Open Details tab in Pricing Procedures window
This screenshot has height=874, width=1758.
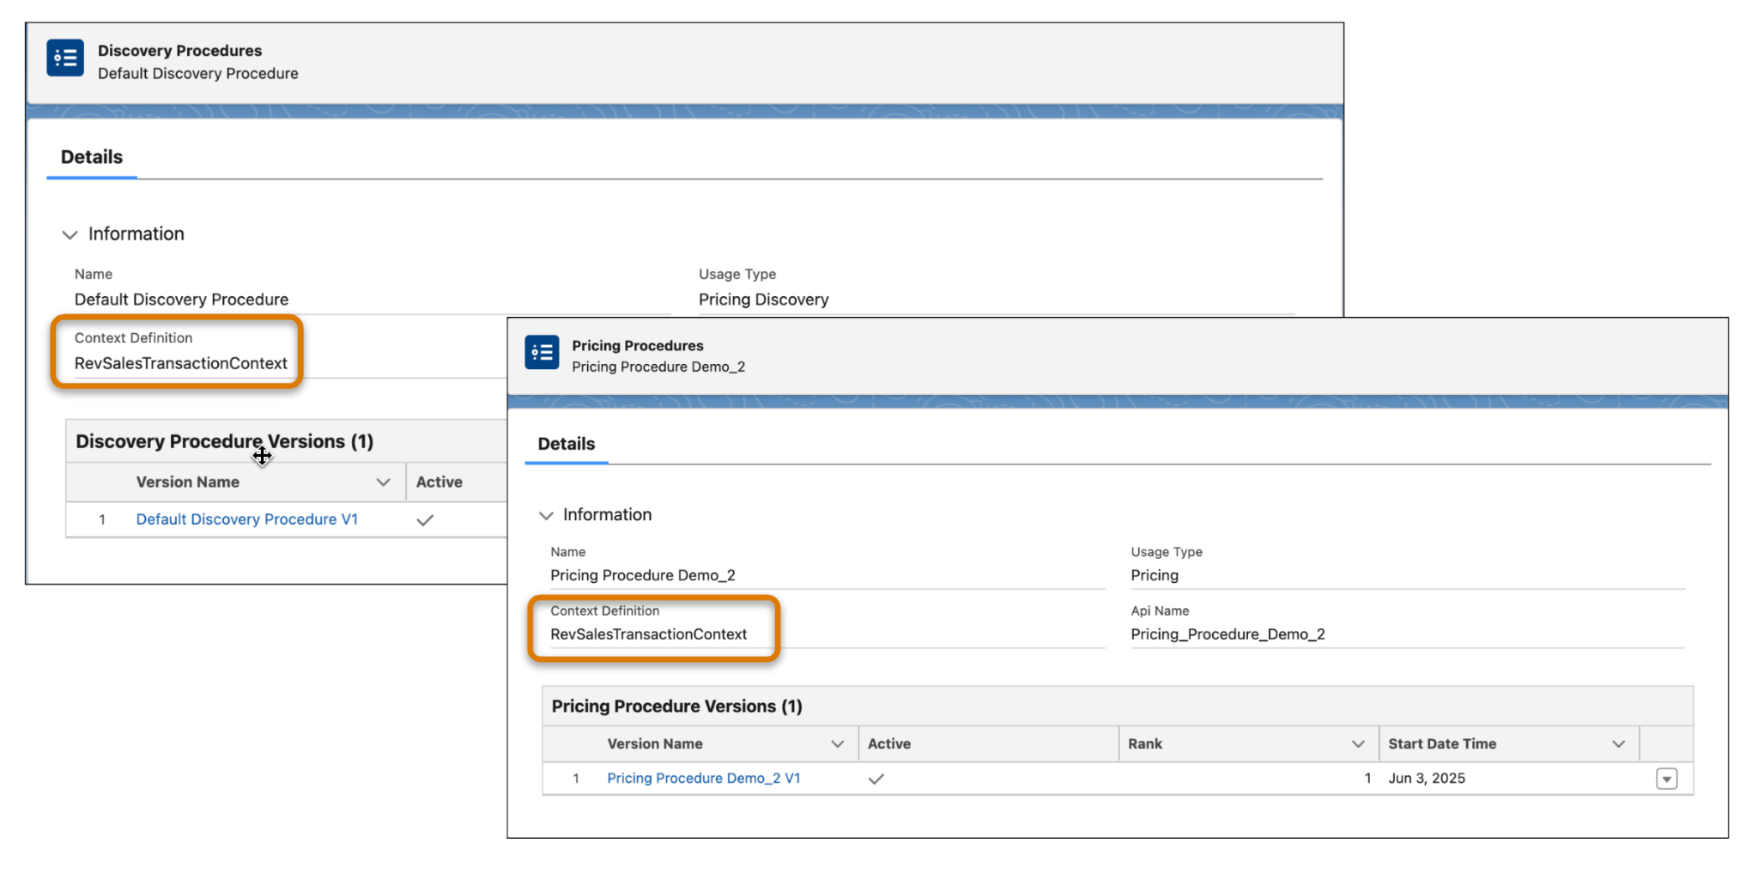coord(566,444)
